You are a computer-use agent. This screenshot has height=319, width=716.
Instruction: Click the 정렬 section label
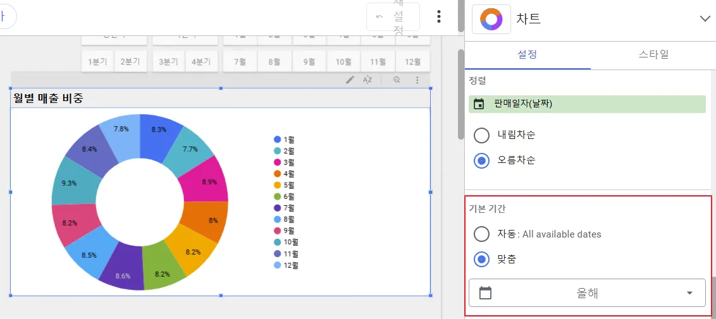click(478, 81)
